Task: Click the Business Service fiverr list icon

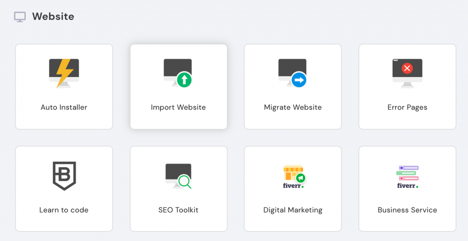Action: click(407, 177)
